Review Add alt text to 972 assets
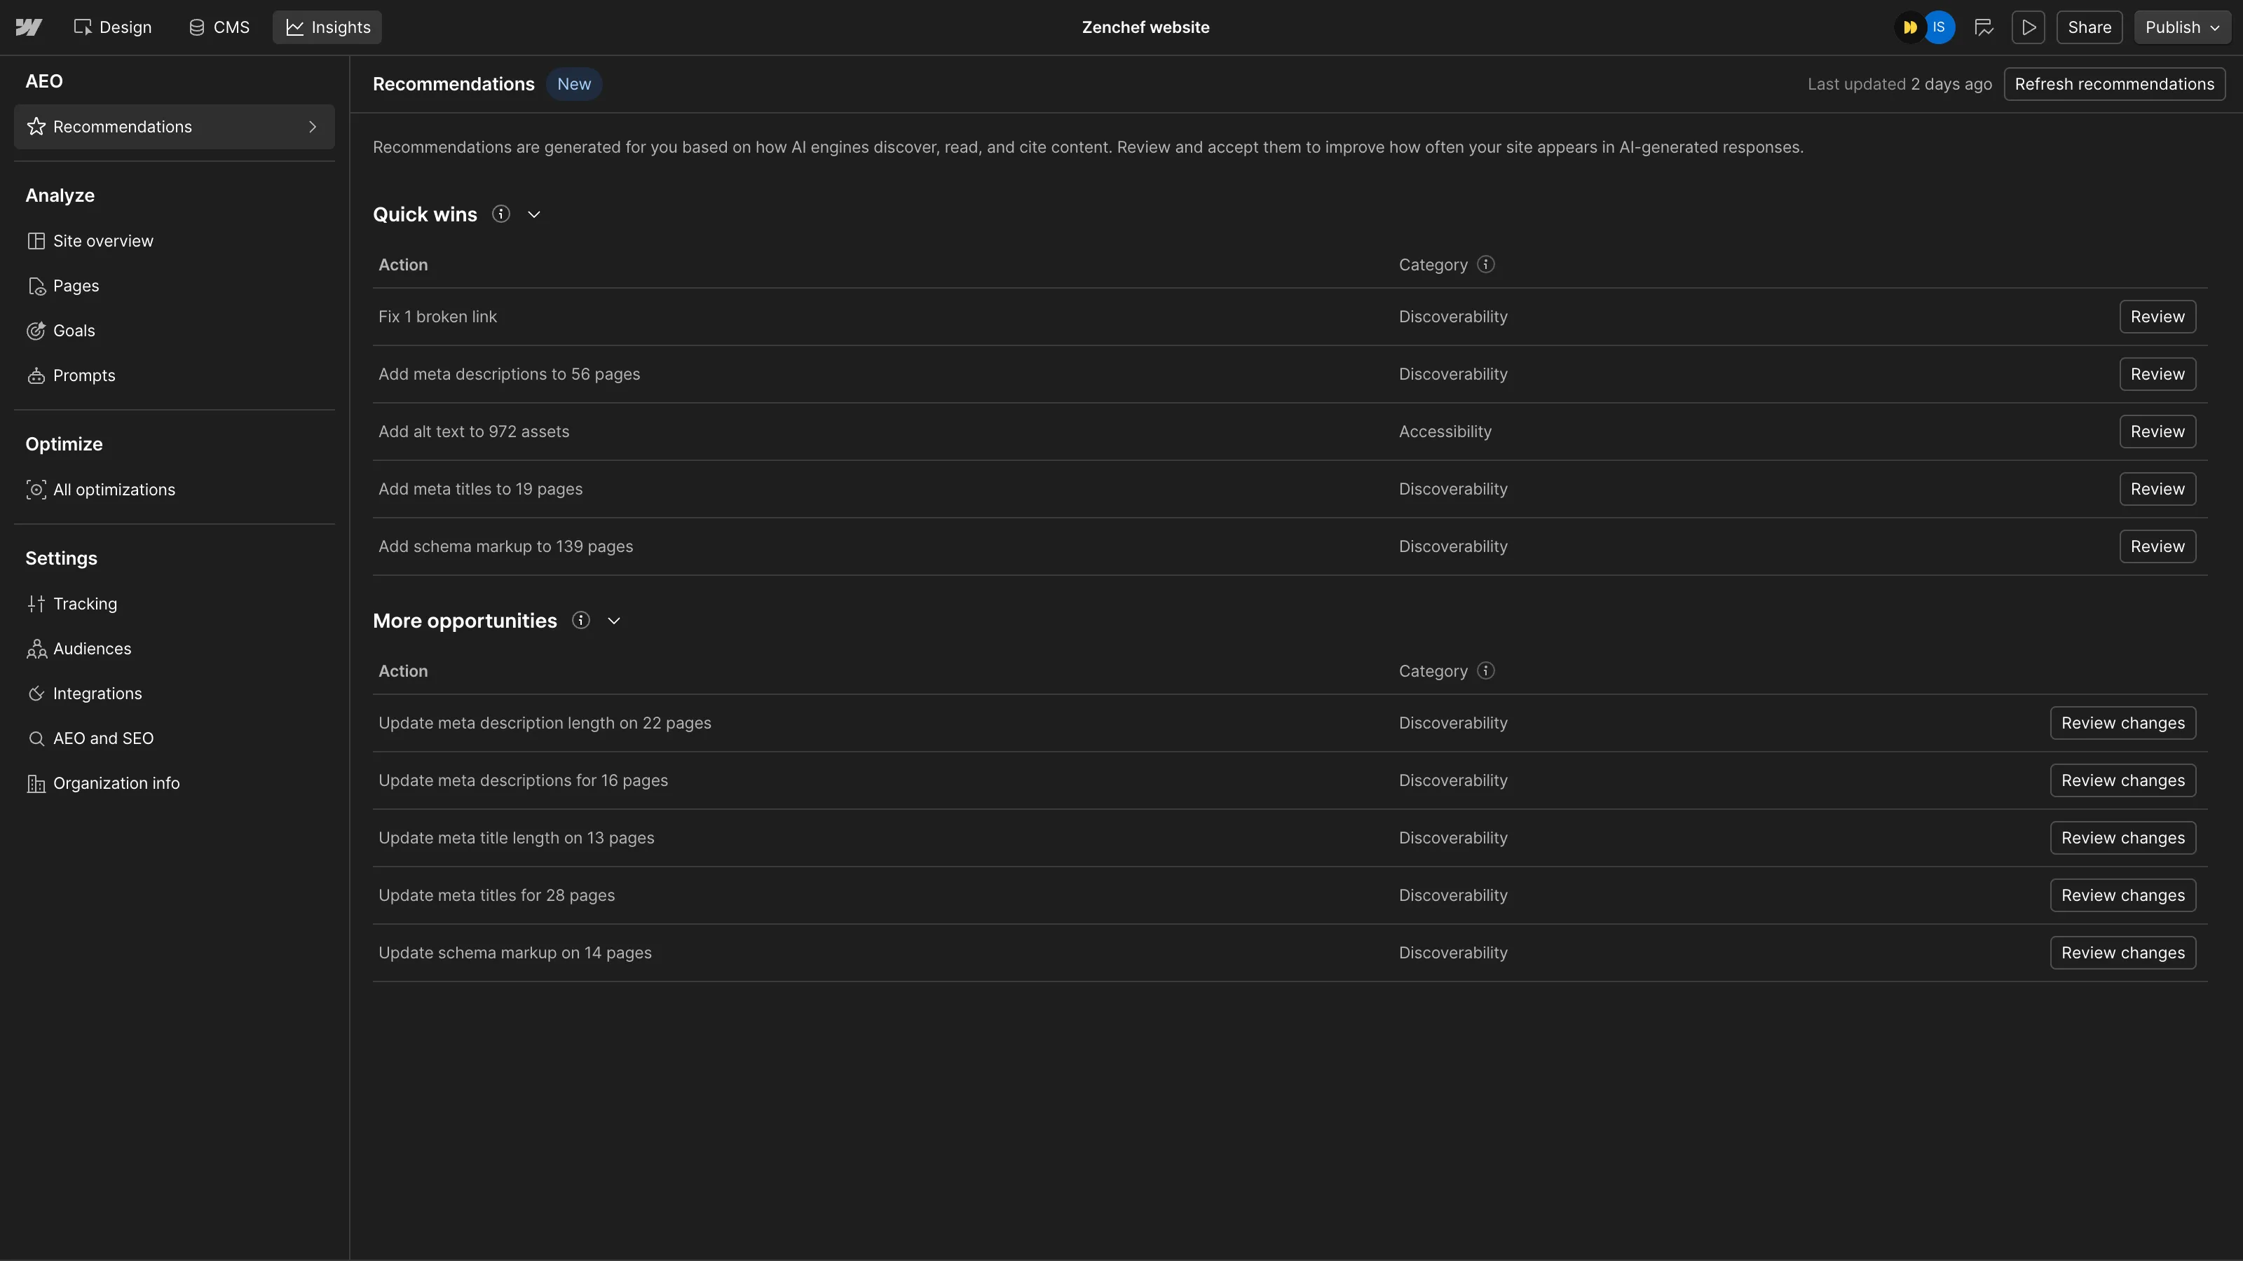The height and width of the screenshot is (1261, 2243). click(x=2157, y=432)
